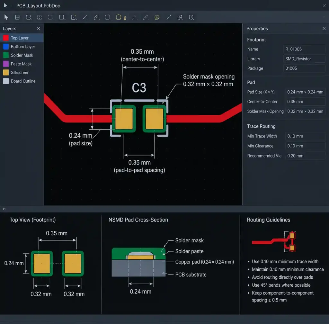Select the pencil edit tool

(x=146, y=17)
